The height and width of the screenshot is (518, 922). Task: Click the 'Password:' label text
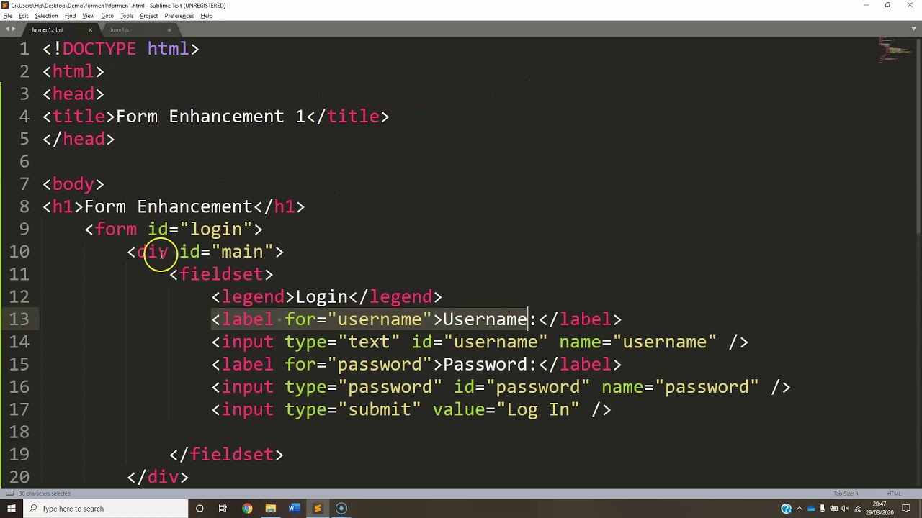point(490,364)
